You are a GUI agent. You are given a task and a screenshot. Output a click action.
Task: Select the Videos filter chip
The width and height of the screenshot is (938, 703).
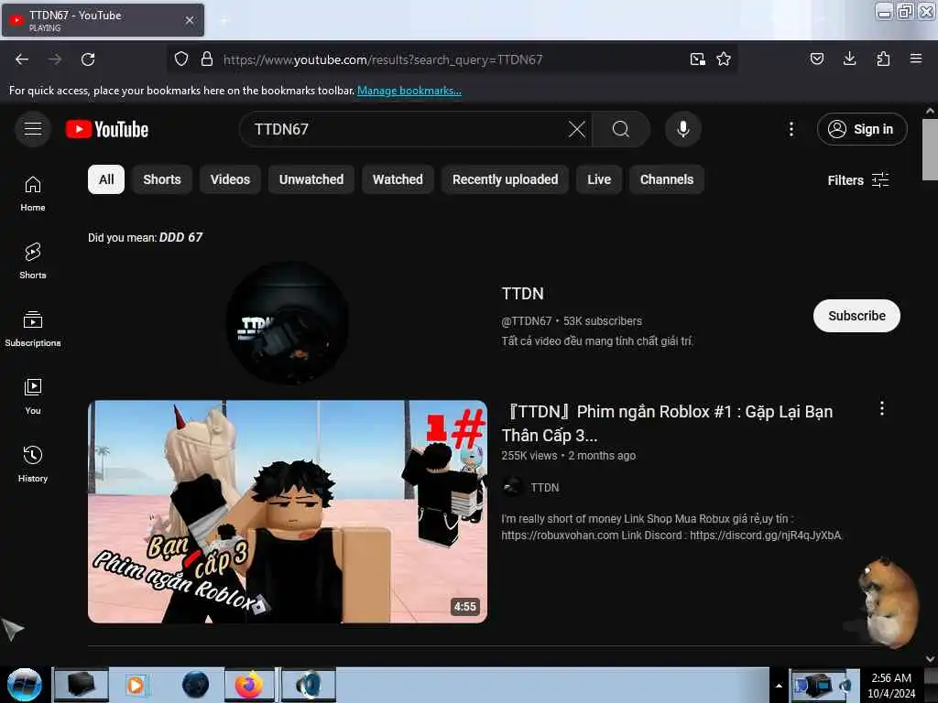(x=230, y=179)
